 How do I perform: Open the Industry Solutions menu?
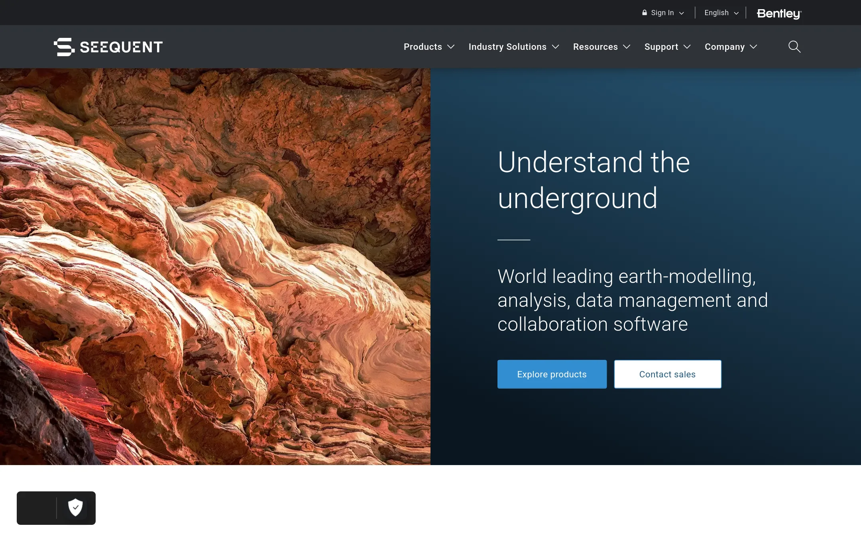coord(507,47)
